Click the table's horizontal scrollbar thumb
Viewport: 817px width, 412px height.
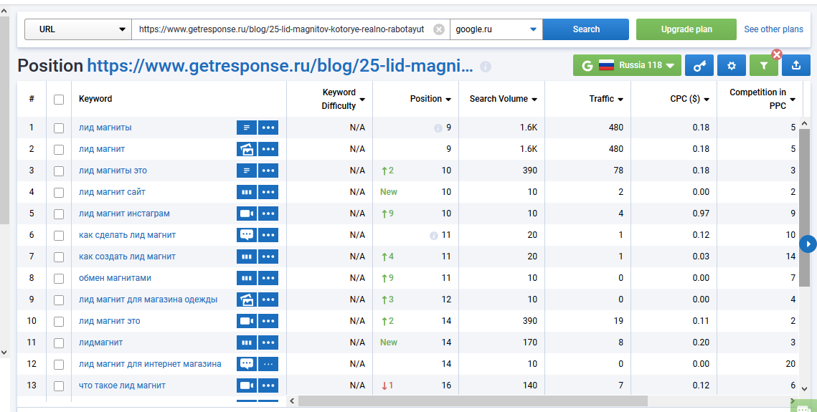pos(473,401)
